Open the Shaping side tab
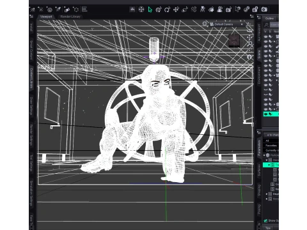The image size is (307, 230). point(259,190)
